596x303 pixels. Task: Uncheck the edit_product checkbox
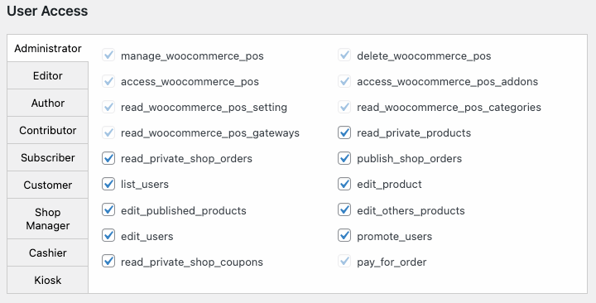[x=344, y=184]
